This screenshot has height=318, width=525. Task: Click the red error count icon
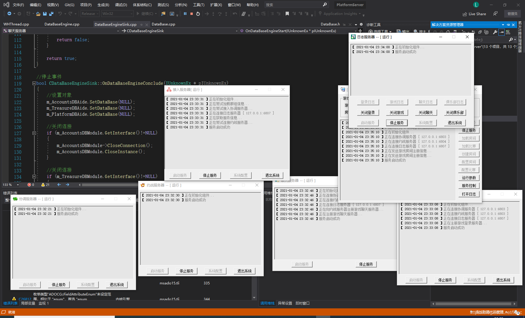pos(29,185)
